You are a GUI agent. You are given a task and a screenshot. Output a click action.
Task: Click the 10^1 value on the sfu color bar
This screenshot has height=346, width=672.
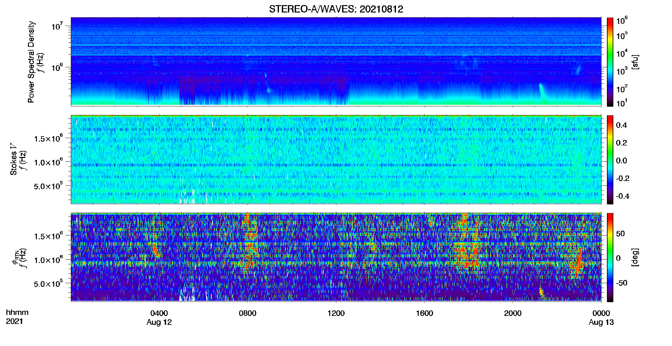click(x=622, y=103)
